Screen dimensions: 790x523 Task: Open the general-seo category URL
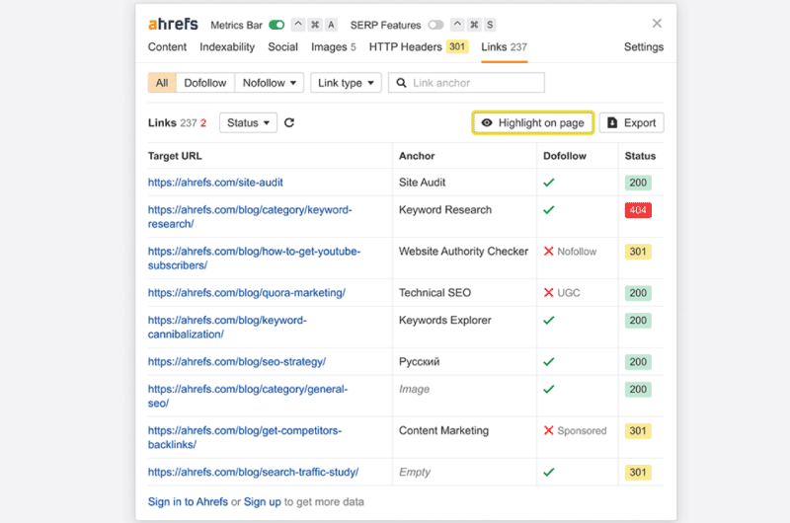248,396
